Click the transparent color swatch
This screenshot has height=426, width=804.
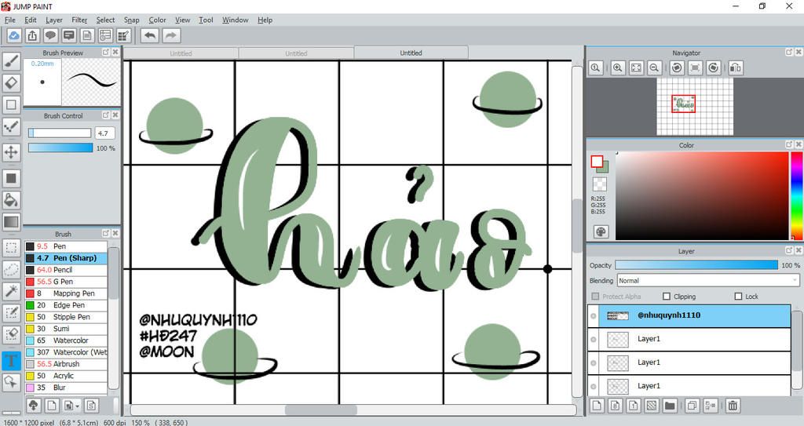pyautogui.click(x=599, y=184)
